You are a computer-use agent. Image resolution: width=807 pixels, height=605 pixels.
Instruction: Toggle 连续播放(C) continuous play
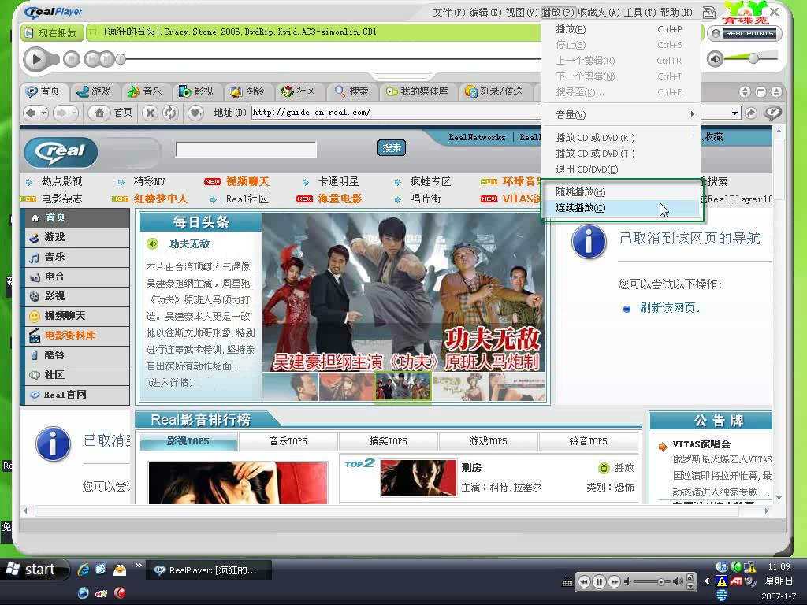click(621, 208)
